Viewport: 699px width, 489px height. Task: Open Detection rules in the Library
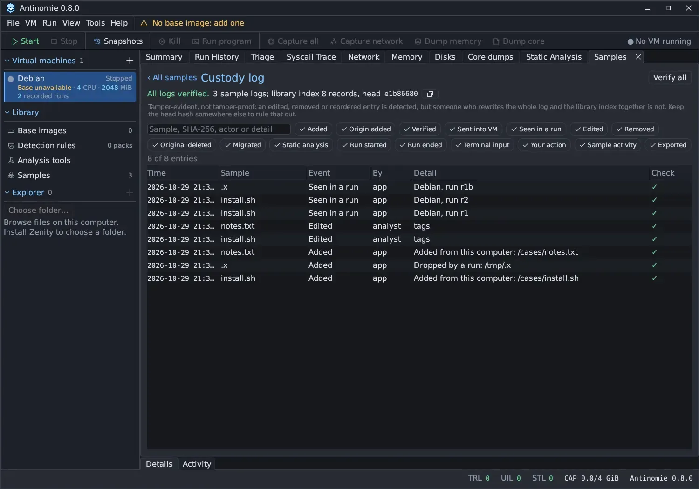click(70, 145)
